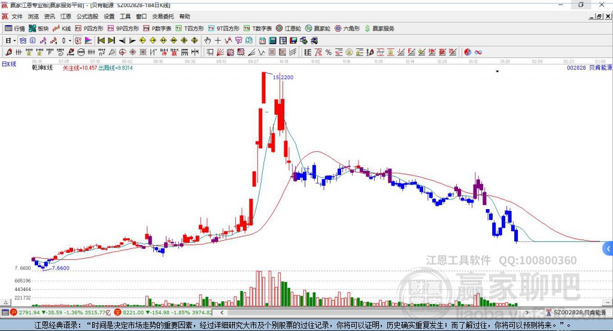
Task: Open the 9T四方形 tool
Action: click(x=224, y=29)
